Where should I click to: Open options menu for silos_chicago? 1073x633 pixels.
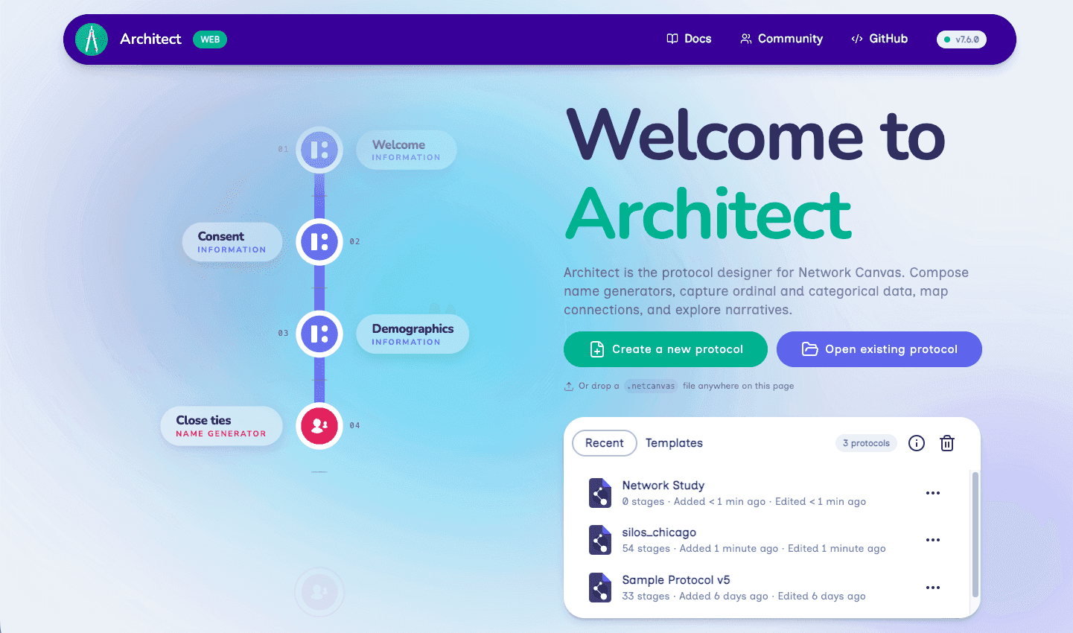933,540
